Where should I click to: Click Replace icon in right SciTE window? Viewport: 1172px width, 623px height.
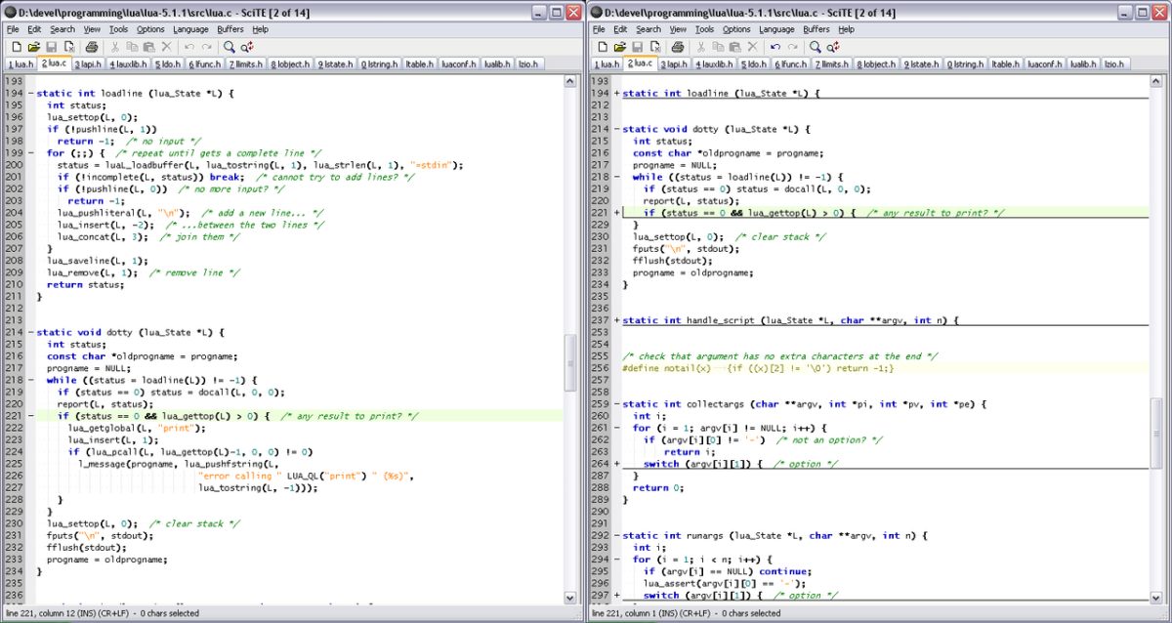[834, 47]
